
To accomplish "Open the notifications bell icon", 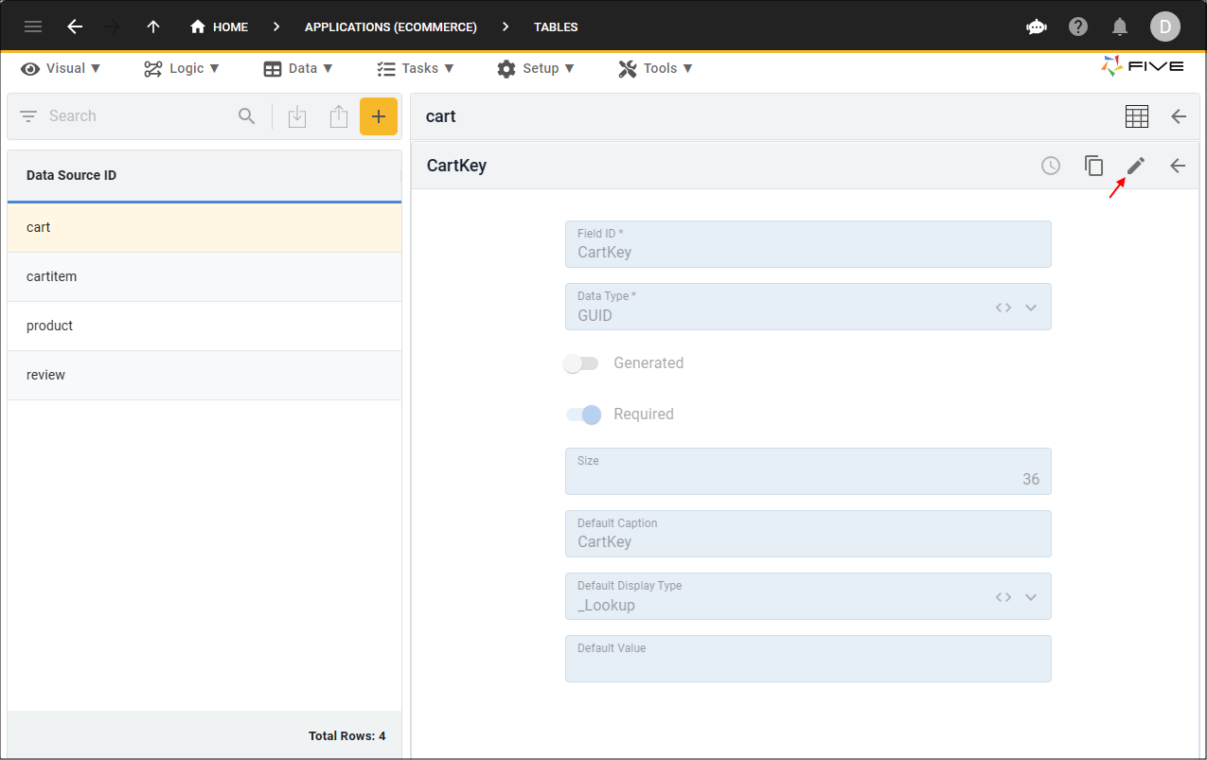I will tap(1120, 27).
